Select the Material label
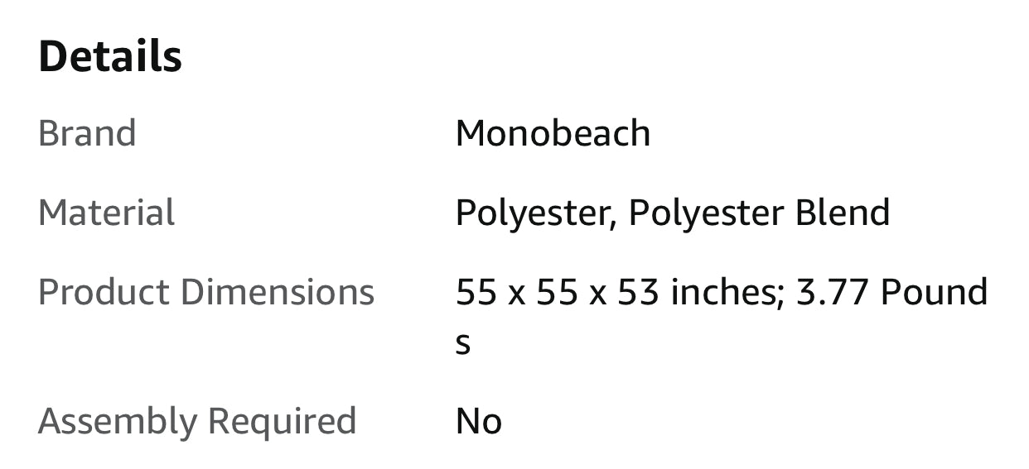The width and height of the screenshot is (1029, 469). point(106,213)
